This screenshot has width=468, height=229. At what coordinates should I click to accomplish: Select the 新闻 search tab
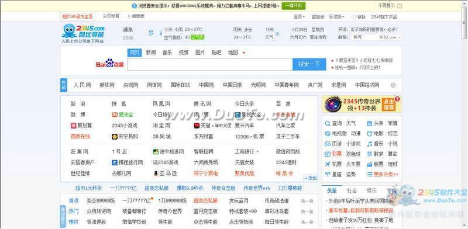(x=151, y=53)
